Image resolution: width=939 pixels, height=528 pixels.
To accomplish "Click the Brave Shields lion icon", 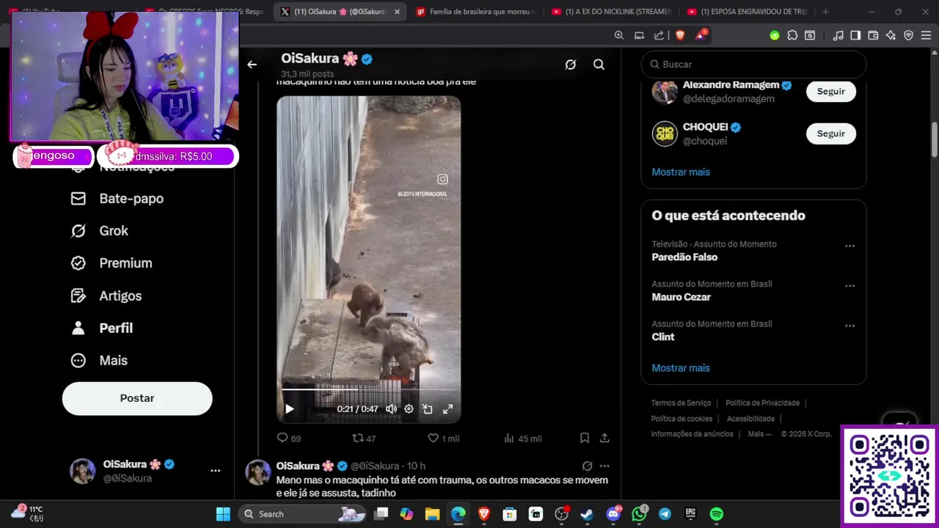I will (x=679, y=35).
